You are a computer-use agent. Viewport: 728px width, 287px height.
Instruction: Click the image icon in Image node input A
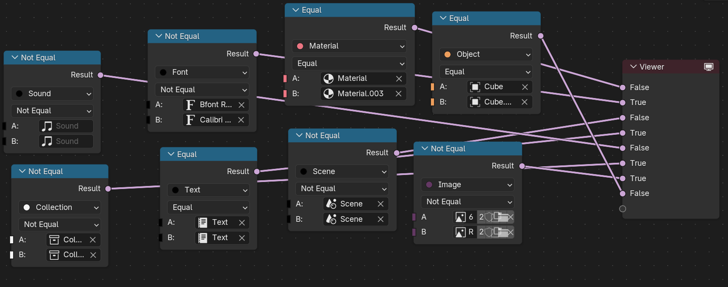[x=460, y=217]
